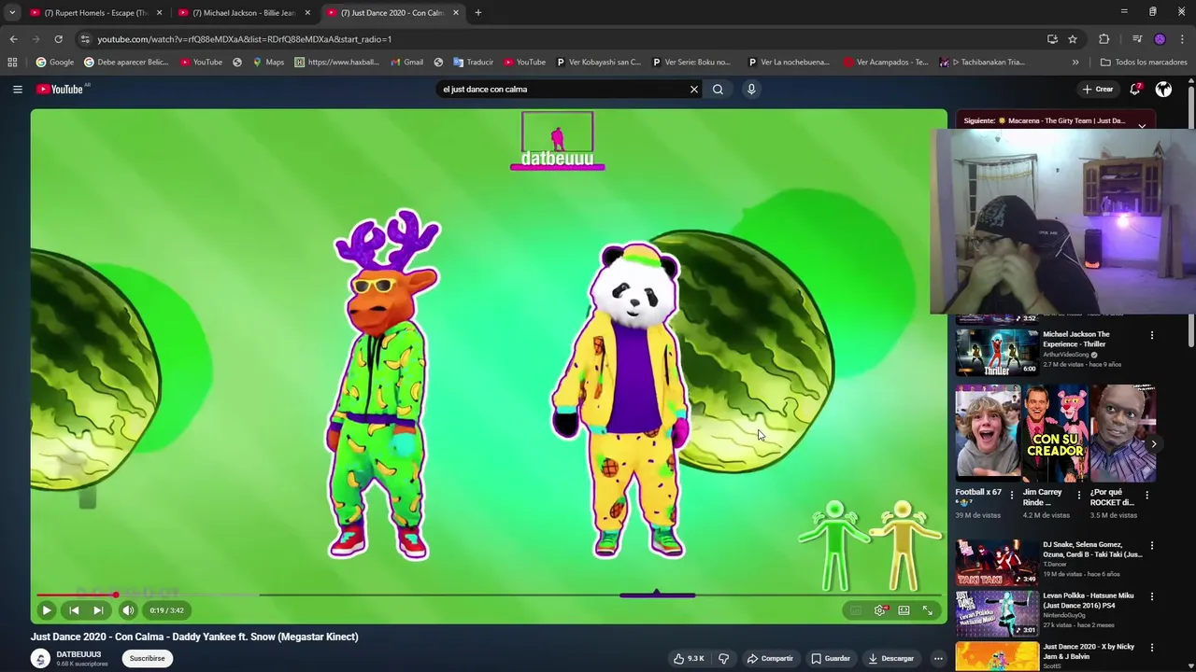The height and width of the screenshot is (672, 1196).
Task: Open Todos los marcadores folder
Action: [1144, 63]
